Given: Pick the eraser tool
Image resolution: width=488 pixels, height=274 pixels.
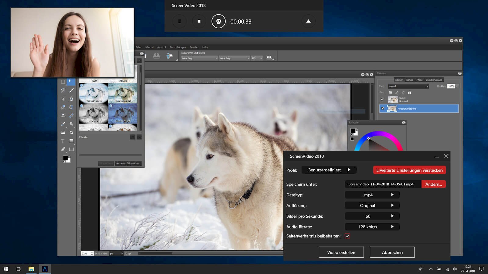Looking at the screenshot, I should [x=63, y=107].
